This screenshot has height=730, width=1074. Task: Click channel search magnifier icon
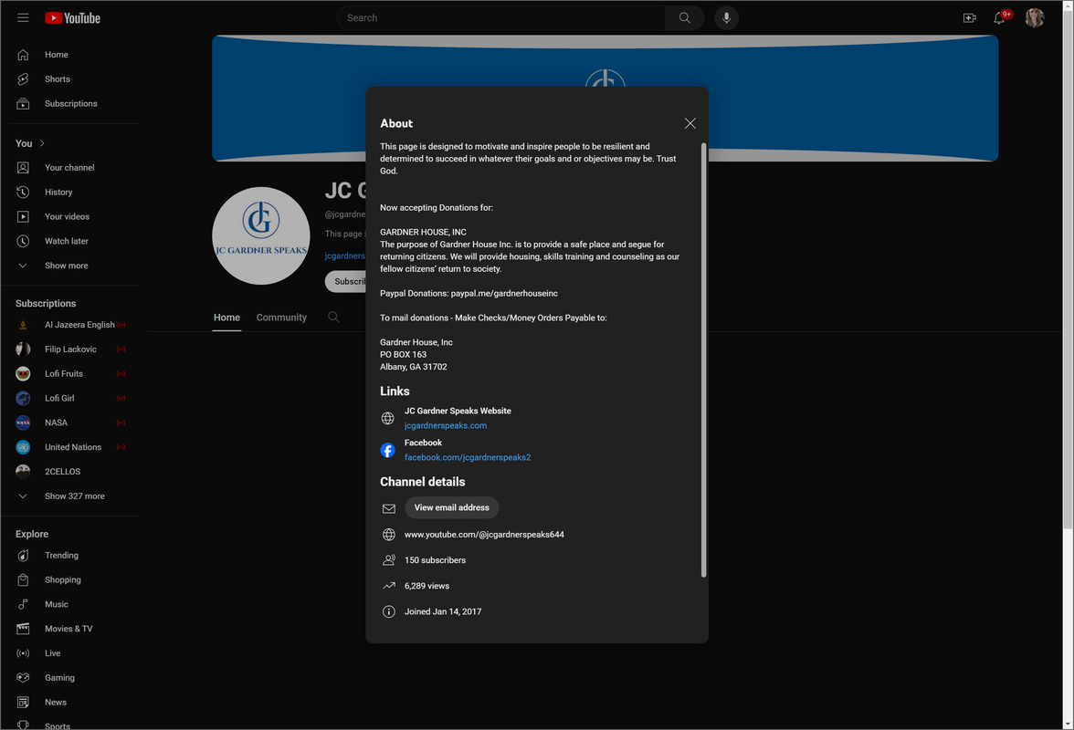pyautogui.click(x=333, y=317)
